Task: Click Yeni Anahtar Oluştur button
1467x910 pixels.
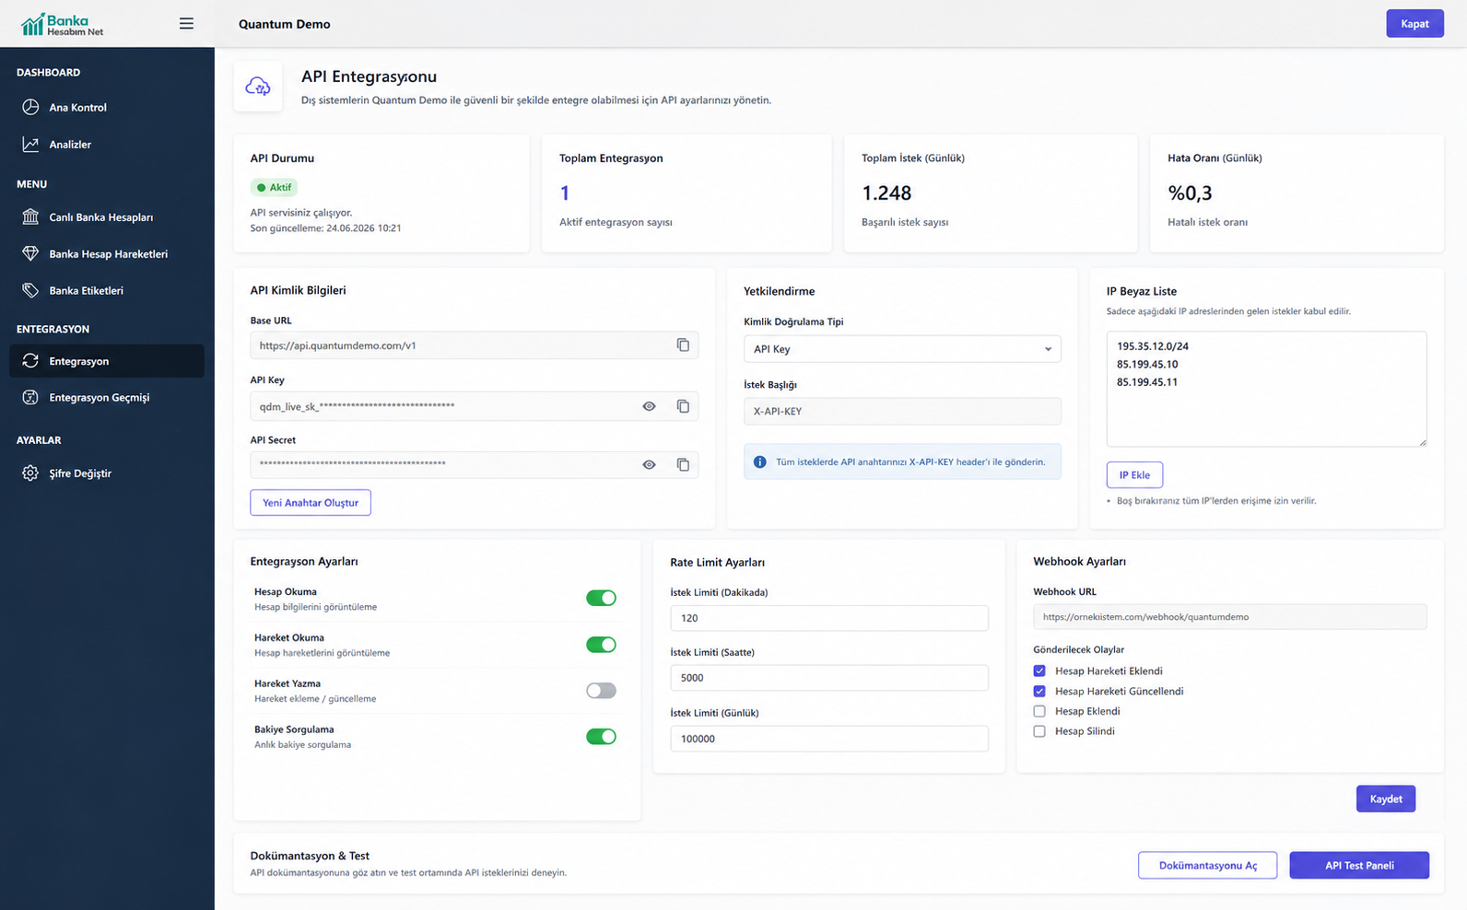Action: (311, 502)
